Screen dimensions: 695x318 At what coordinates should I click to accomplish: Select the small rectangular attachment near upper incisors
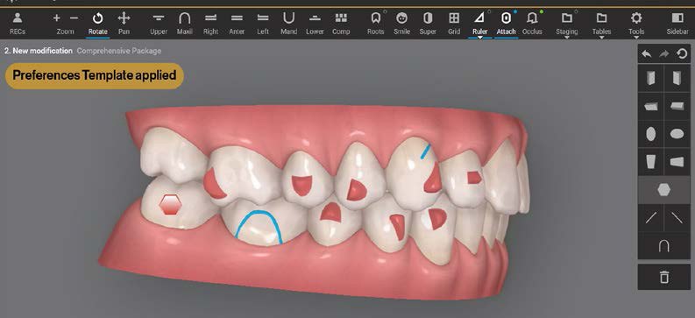(474, 178)
